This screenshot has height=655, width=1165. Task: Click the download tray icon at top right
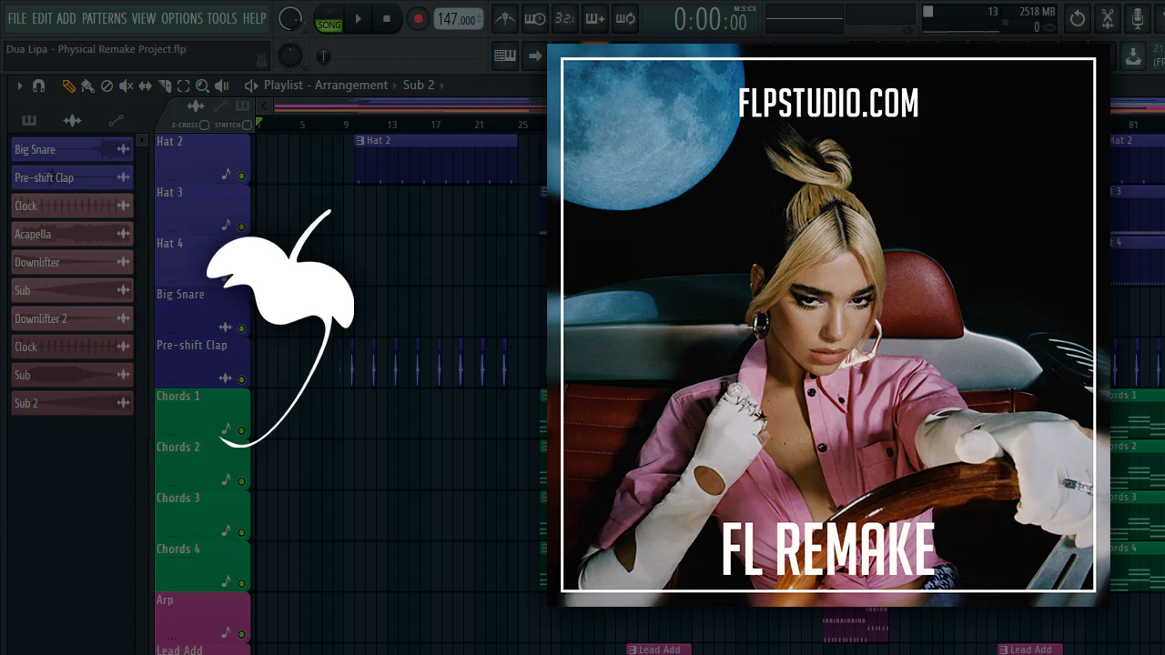point(1133,56)
